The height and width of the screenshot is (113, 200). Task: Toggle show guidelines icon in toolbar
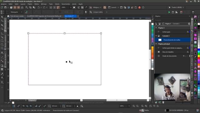pyautogui.click(x=86, y=8)
